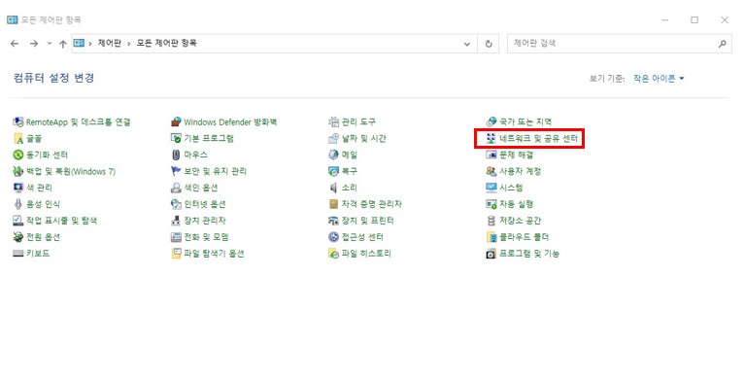Refresh the control panel view
The width and height of the screenshot is (745, 379).
click(489, 44)
